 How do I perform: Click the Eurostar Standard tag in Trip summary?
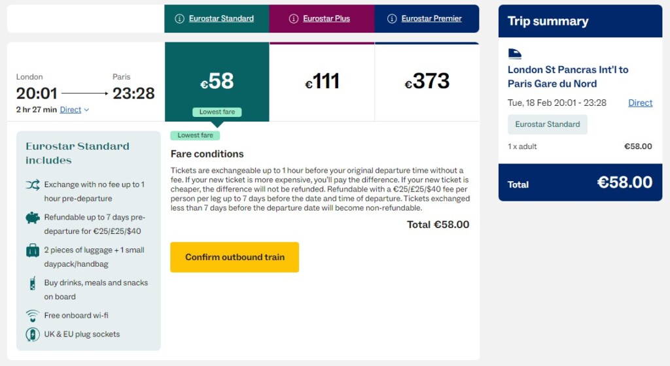[x=548, y=124]
